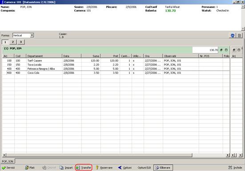This screenshot has width=245, height=171.
Task: Click the Optiuni ELB button
Action: pos(144,167)
